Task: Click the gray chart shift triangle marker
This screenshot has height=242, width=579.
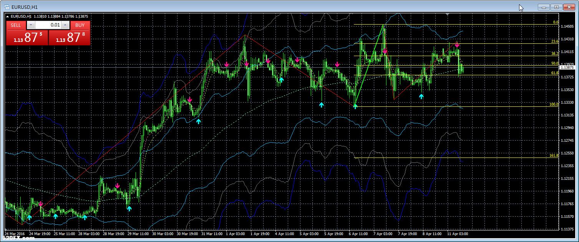Action: coord(447,15)
